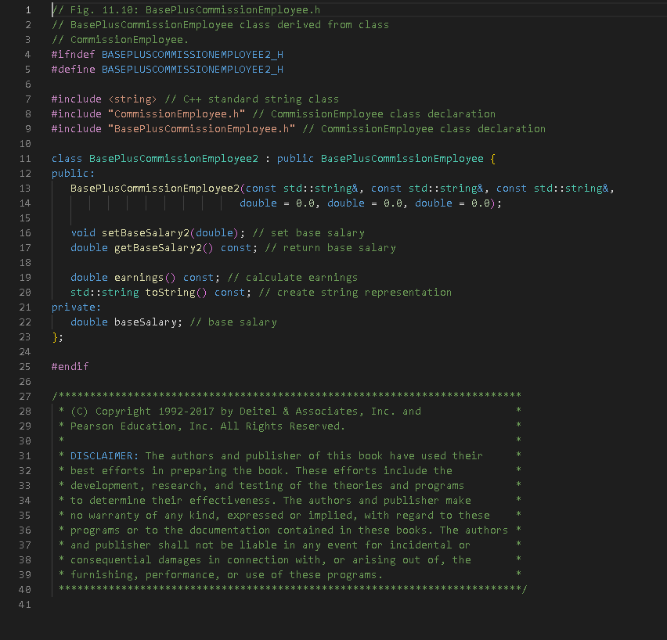Screen dimensions: 667x640
Task: Click the "// create string representation" comment
Action: click(x=355, y=293)
